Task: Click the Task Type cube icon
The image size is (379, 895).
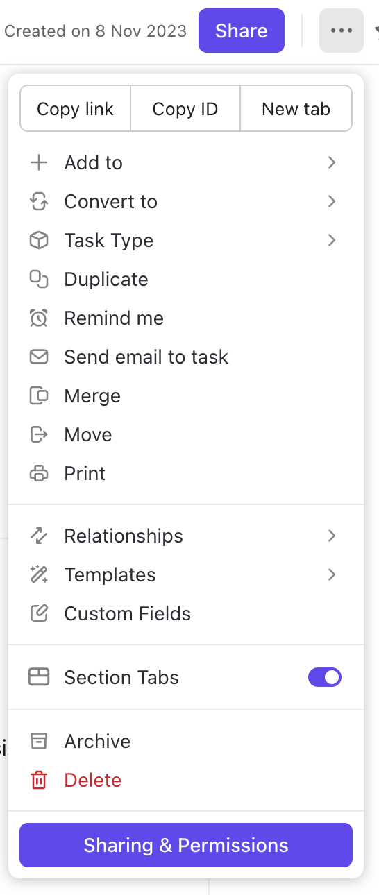Action: [39, 241]
